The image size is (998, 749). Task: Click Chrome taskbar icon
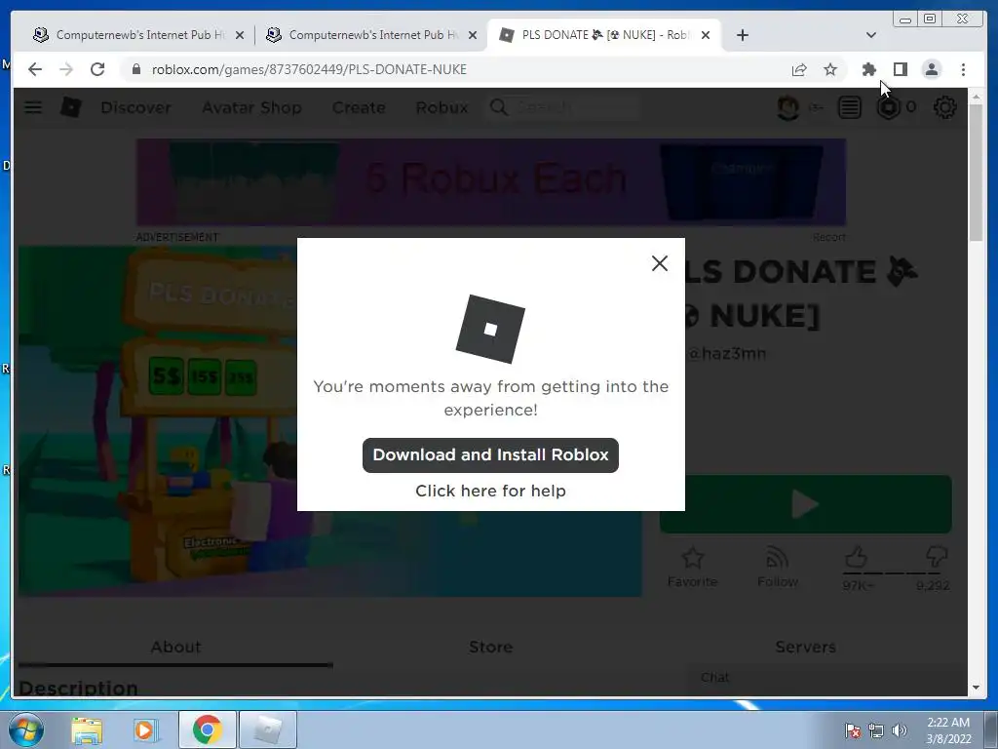[207, 729]
